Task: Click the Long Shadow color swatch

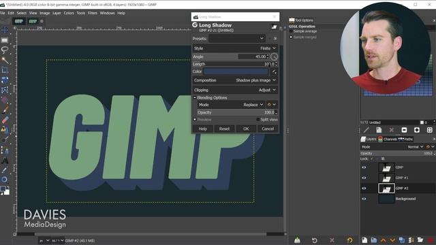Action: click(x=236, y=71)
